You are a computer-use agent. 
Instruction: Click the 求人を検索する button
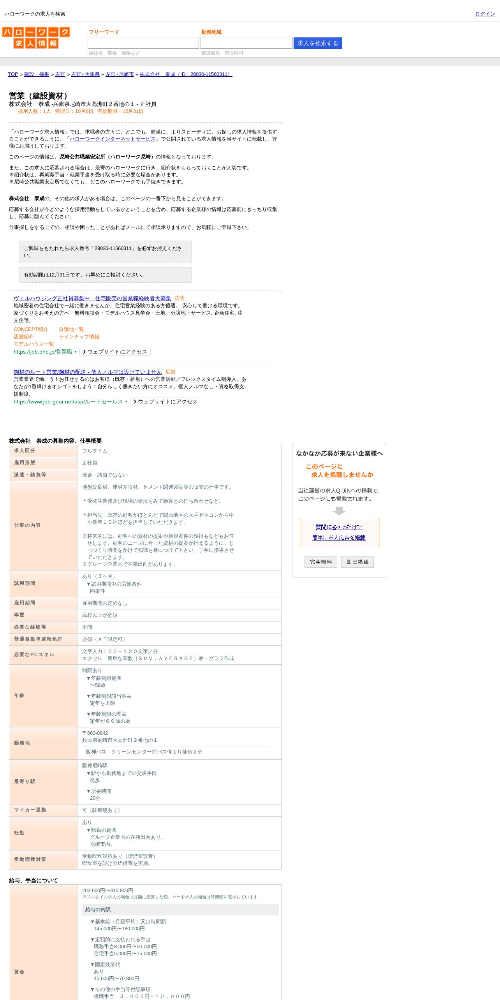[x=318, y=43]
